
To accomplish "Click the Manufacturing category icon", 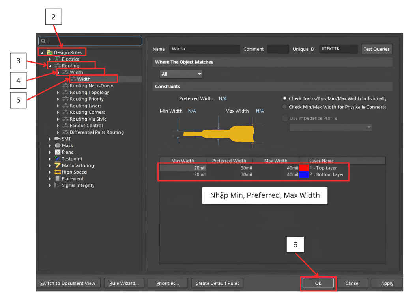I will pyautogui.click(x=58, y=165).
